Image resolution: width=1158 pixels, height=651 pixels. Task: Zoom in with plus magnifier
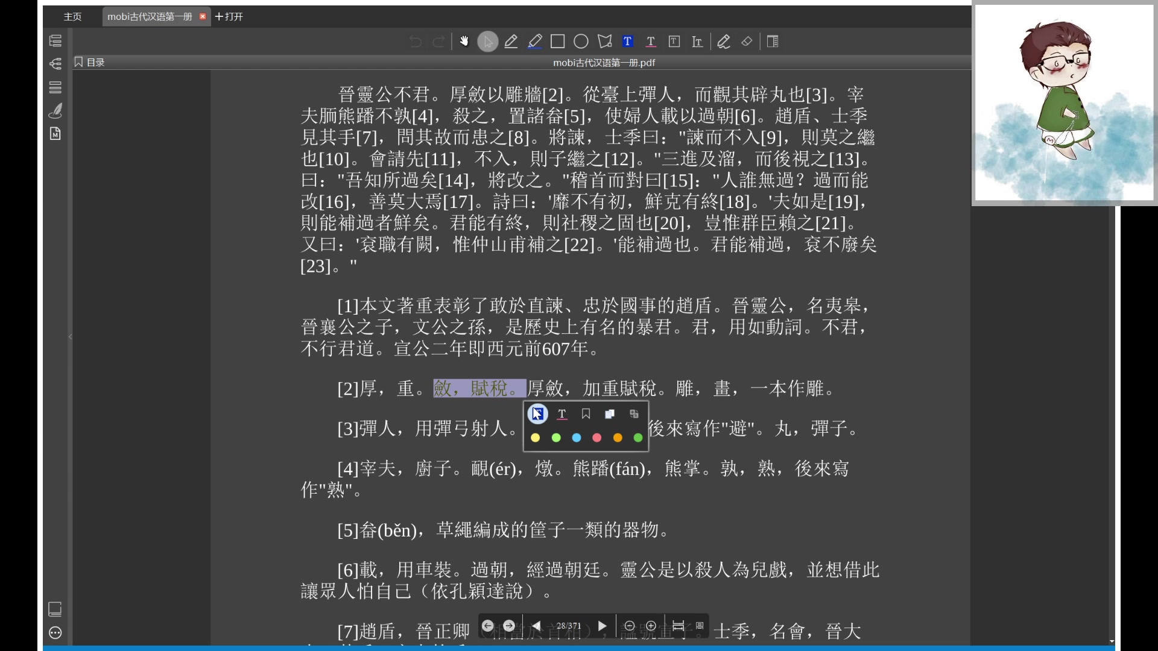pos(651,626)
